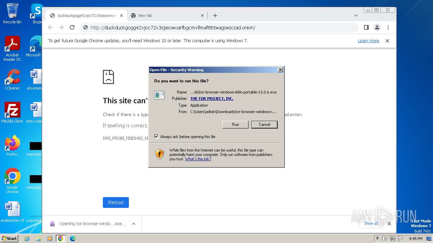Viewport: 433px width, 243px height.
Task: Click the Action Center flag icon
Action: tap(401, 239)
